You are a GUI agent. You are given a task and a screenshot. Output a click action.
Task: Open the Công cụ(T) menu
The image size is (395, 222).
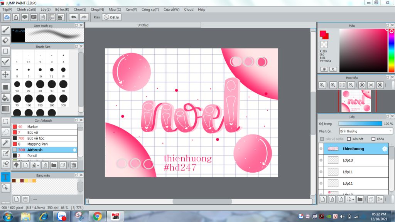point(150,9)
